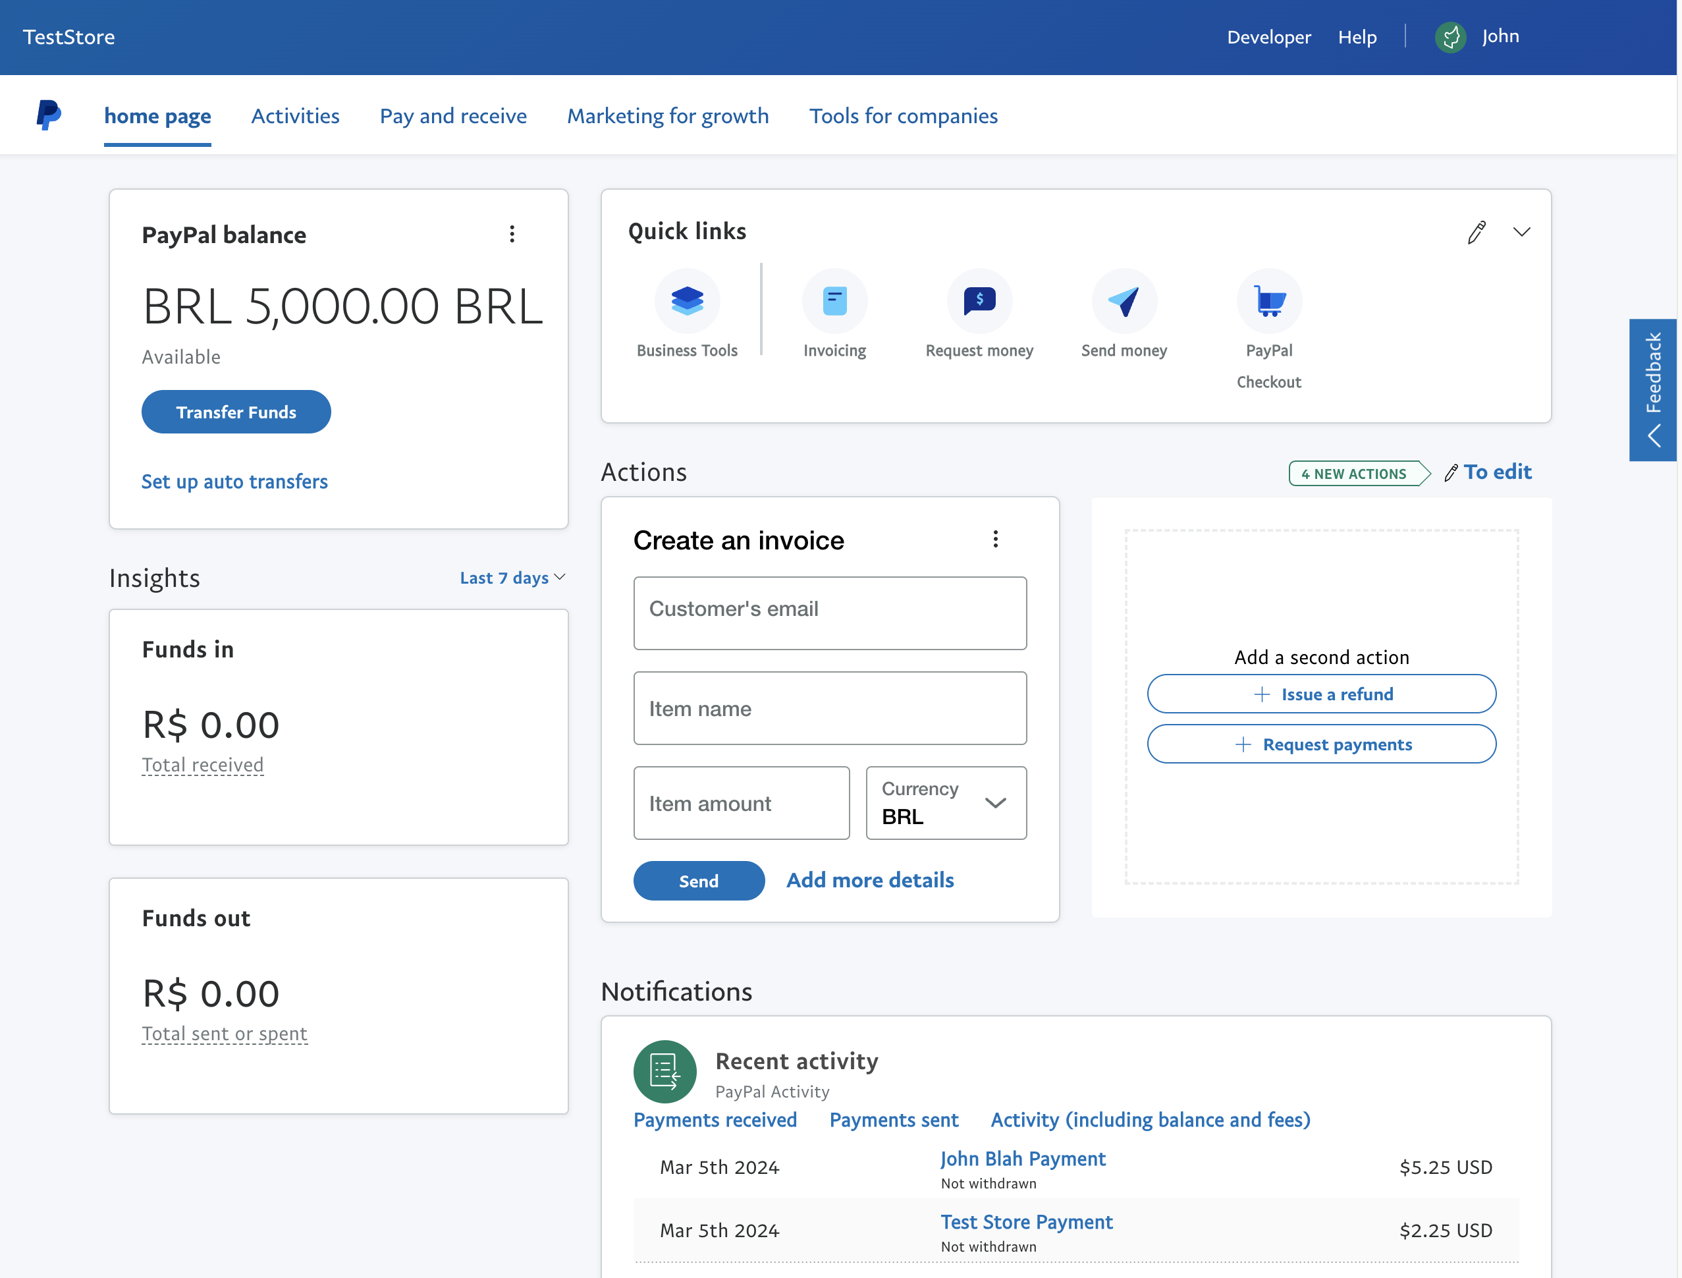Open PayPal balance three-dot menu
1682x1278 pixels.
click(512, 234)
